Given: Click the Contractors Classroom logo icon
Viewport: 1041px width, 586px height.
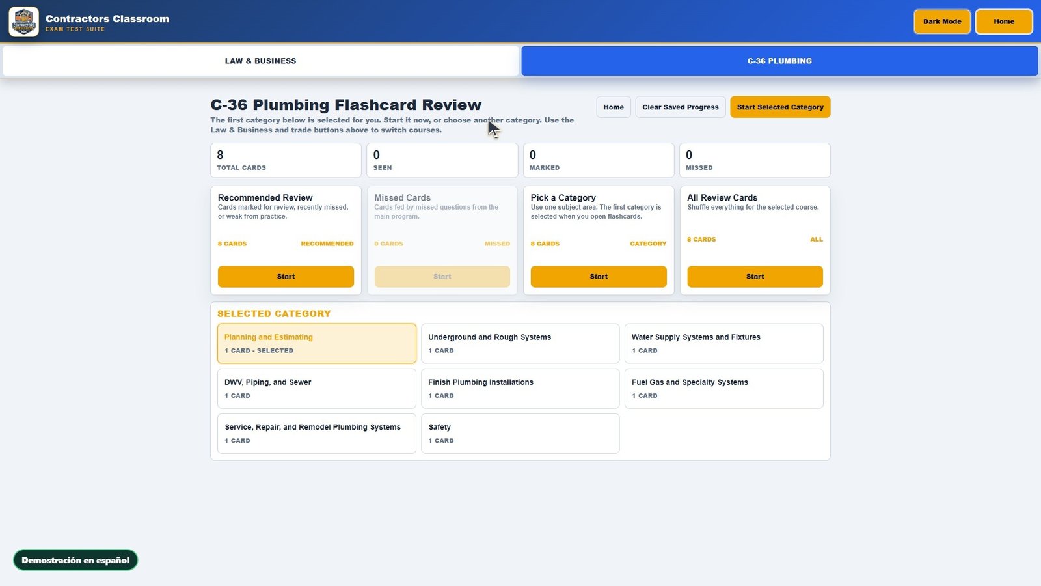Looking at the screenshot, I should click(x=24, y=21).
